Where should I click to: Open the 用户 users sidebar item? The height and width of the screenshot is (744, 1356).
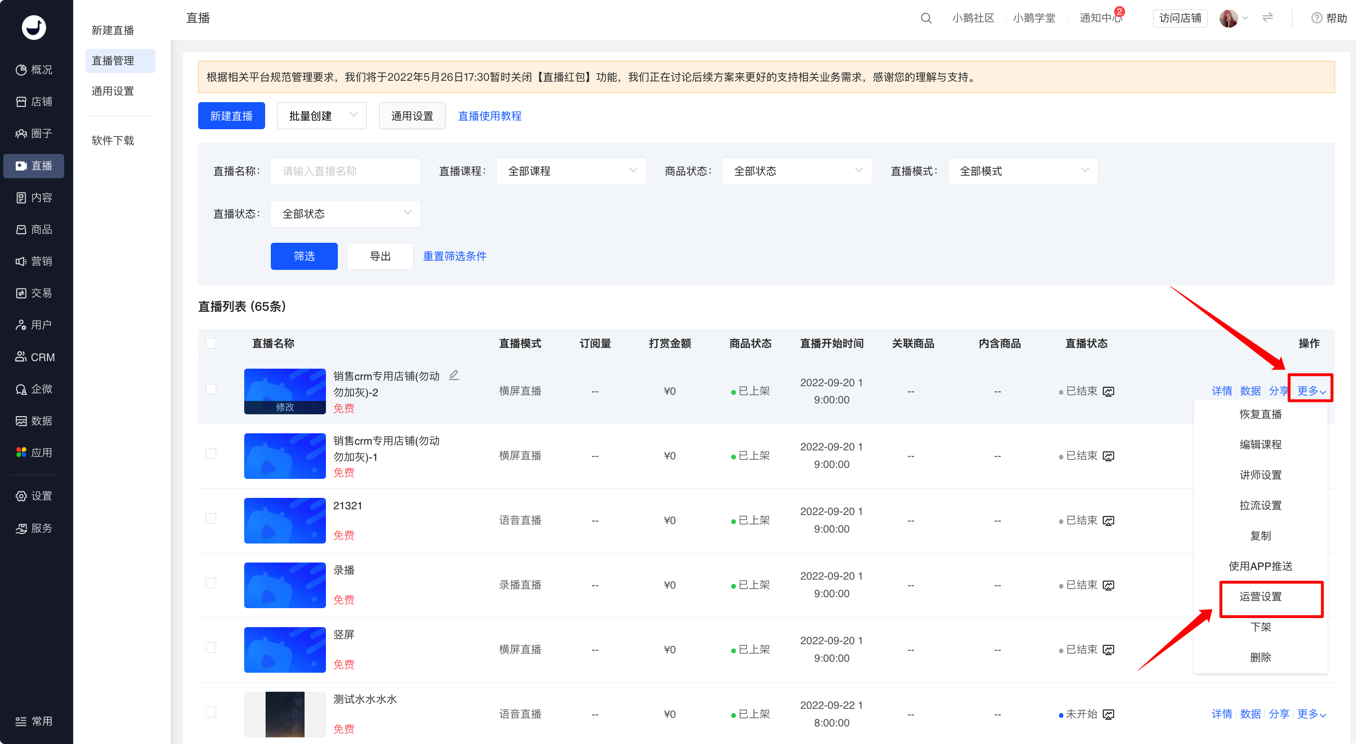click(34, 325)
